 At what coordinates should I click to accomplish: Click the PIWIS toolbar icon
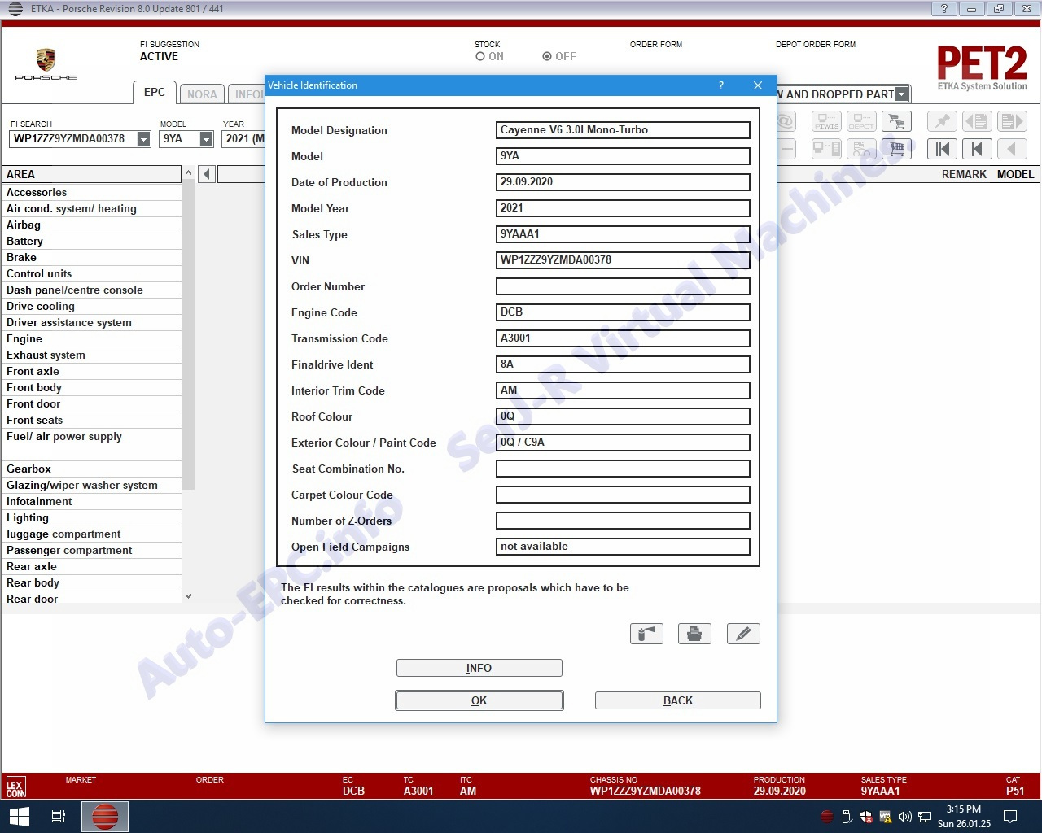826,122
